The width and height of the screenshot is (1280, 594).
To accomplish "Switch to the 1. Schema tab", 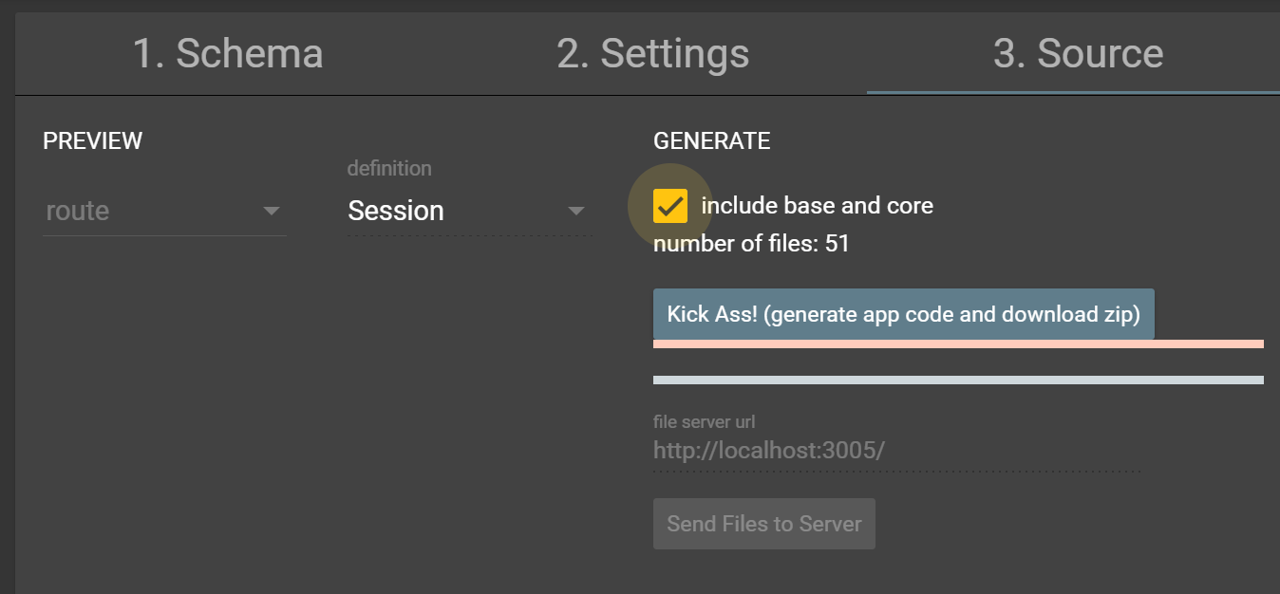I will point(228,54).
